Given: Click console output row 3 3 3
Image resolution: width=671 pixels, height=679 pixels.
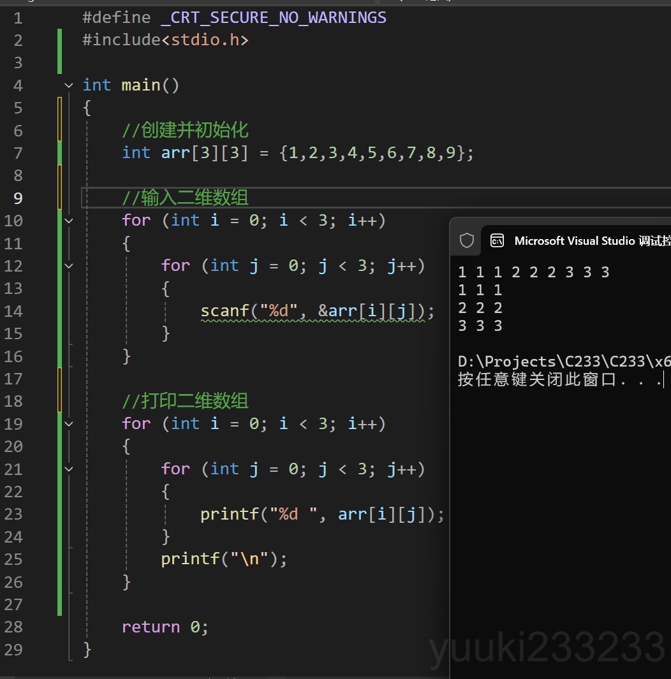Looking at the screenshot, I should pos(480,326).
